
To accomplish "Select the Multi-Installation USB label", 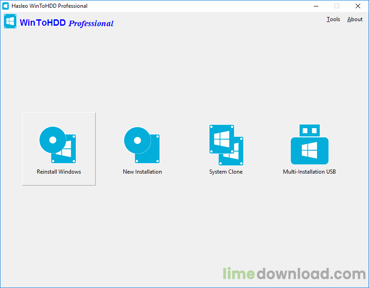I will tap(310, 172).
